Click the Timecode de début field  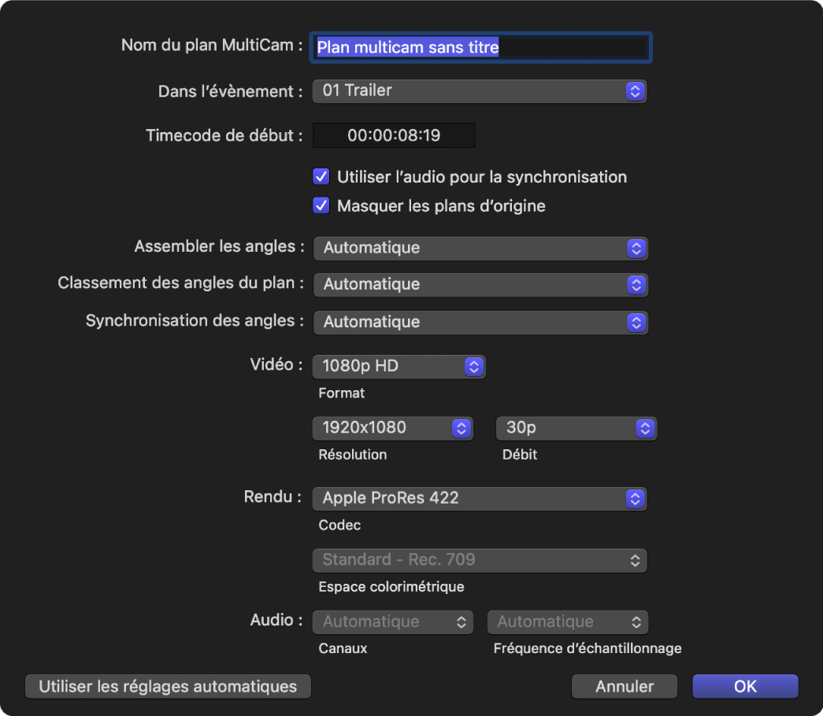pyautogui.click(x=394, y=135)
